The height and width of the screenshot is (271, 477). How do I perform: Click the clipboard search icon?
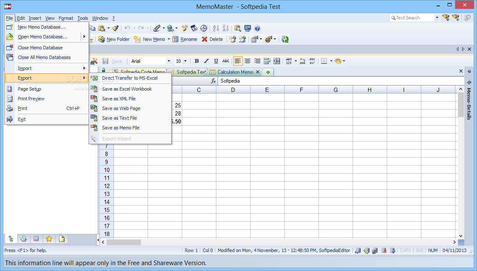tap(238, 28)
